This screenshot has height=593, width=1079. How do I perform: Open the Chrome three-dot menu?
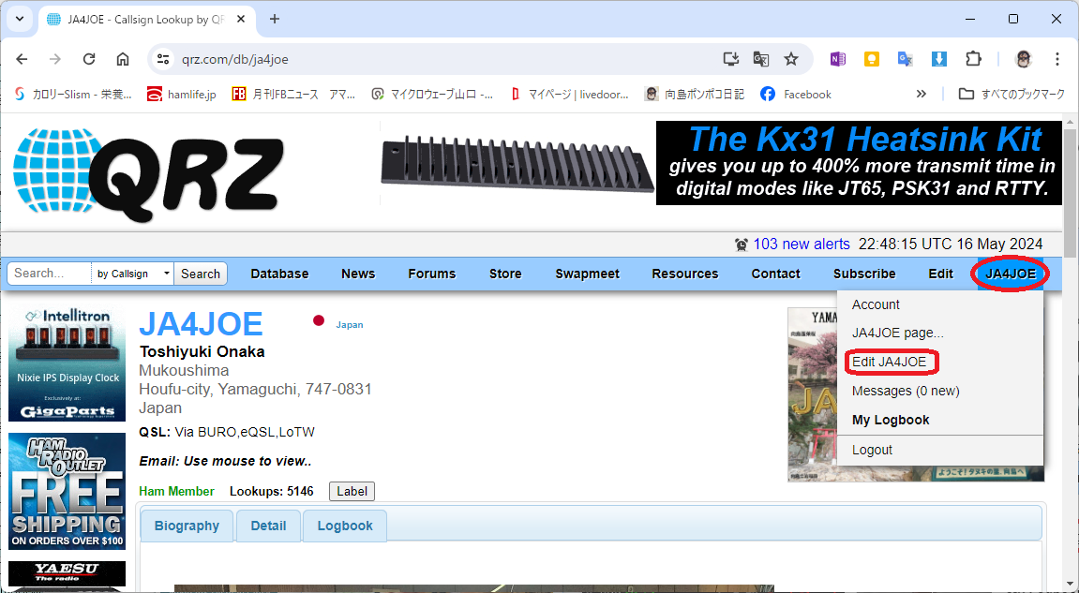tap(1057, 59)
